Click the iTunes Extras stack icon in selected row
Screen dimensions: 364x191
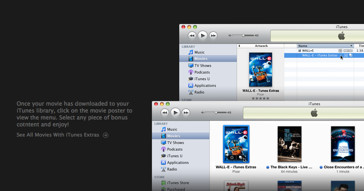(x=351, y=55)
